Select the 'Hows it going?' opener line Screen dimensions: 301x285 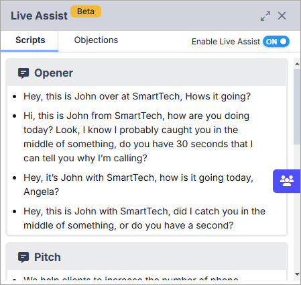(x=137, y=97)
